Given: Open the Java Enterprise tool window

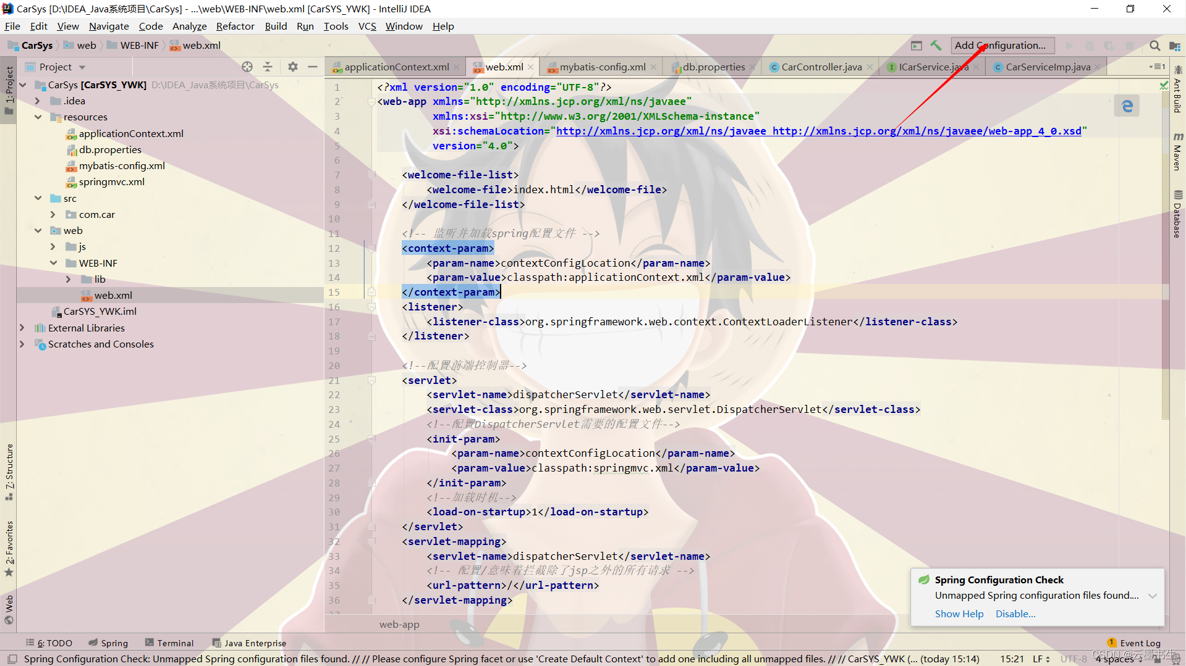Looking at the screenshot, I should (249, 643).
